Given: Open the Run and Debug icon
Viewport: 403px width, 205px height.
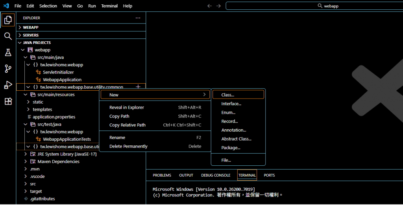Looking at the screenshot, I should point(8,85).
